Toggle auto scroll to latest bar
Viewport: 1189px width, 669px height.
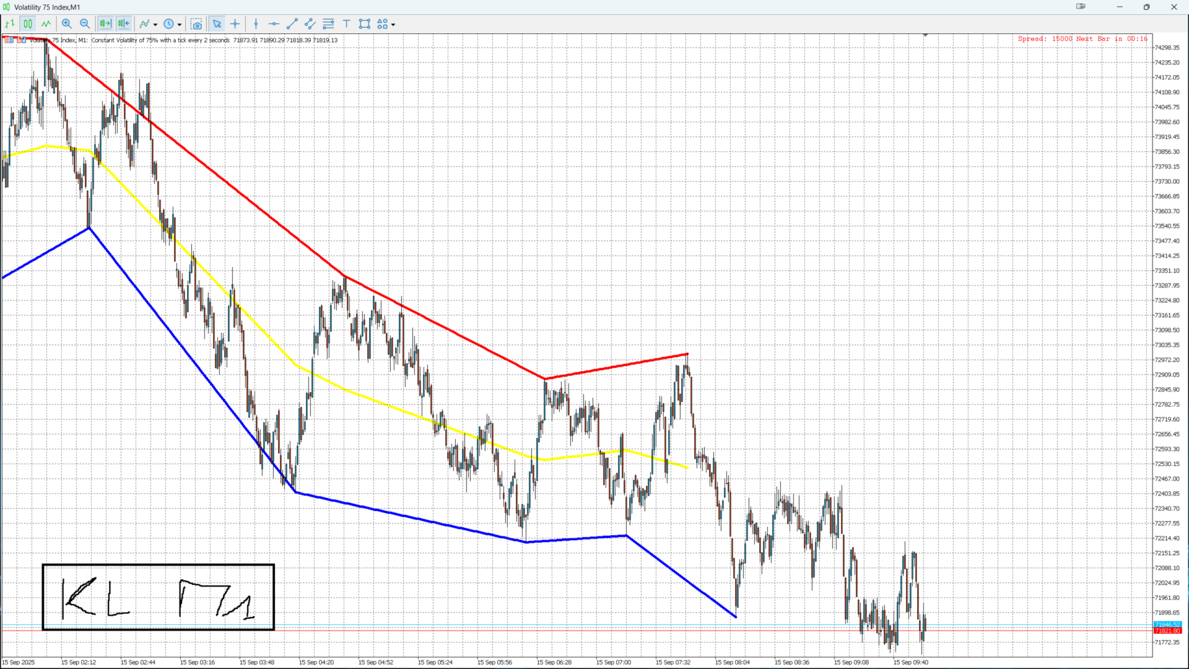105,24
